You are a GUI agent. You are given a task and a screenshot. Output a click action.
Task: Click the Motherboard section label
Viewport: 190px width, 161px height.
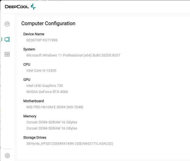point(33,101)
